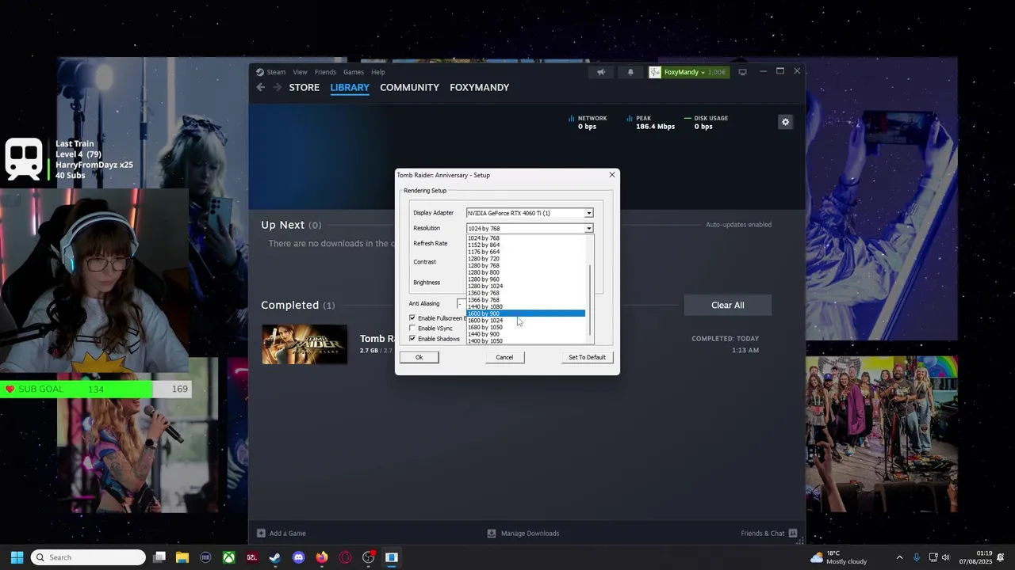The height and width of the screenshot is (570, 1015).
Task: Open the clock and date panel
Action: coord(975,557)
